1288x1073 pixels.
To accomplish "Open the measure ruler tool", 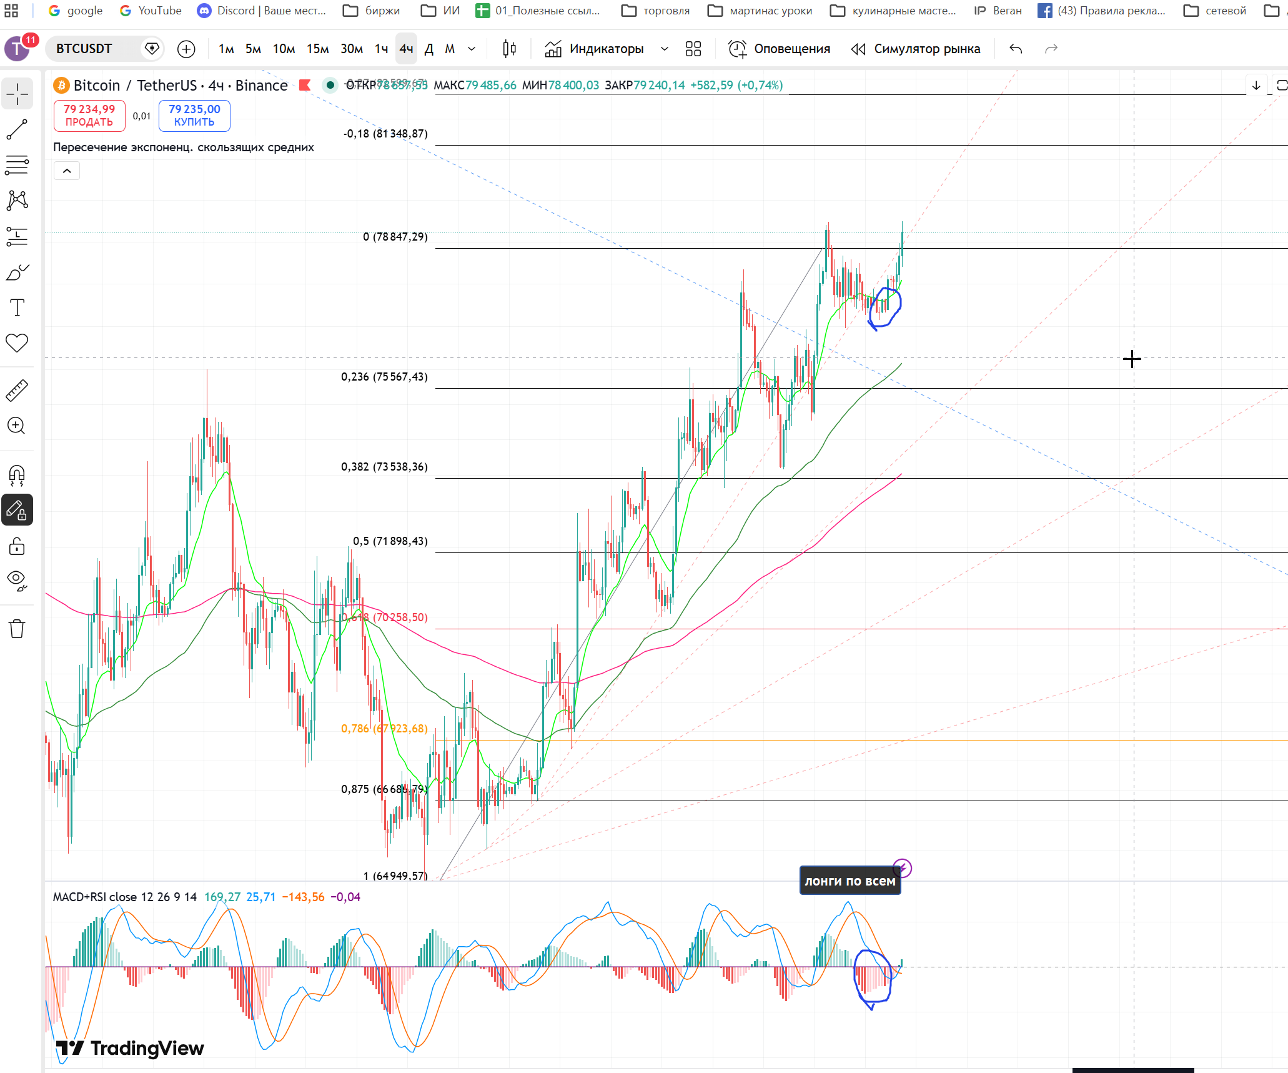I will click(x=17, y=390).
